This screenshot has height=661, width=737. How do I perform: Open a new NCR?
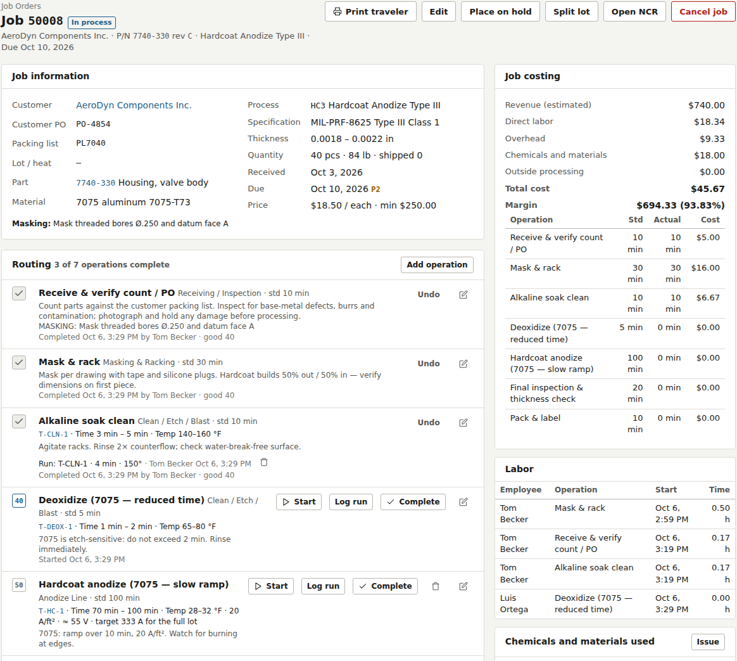(x=634, y=12)
